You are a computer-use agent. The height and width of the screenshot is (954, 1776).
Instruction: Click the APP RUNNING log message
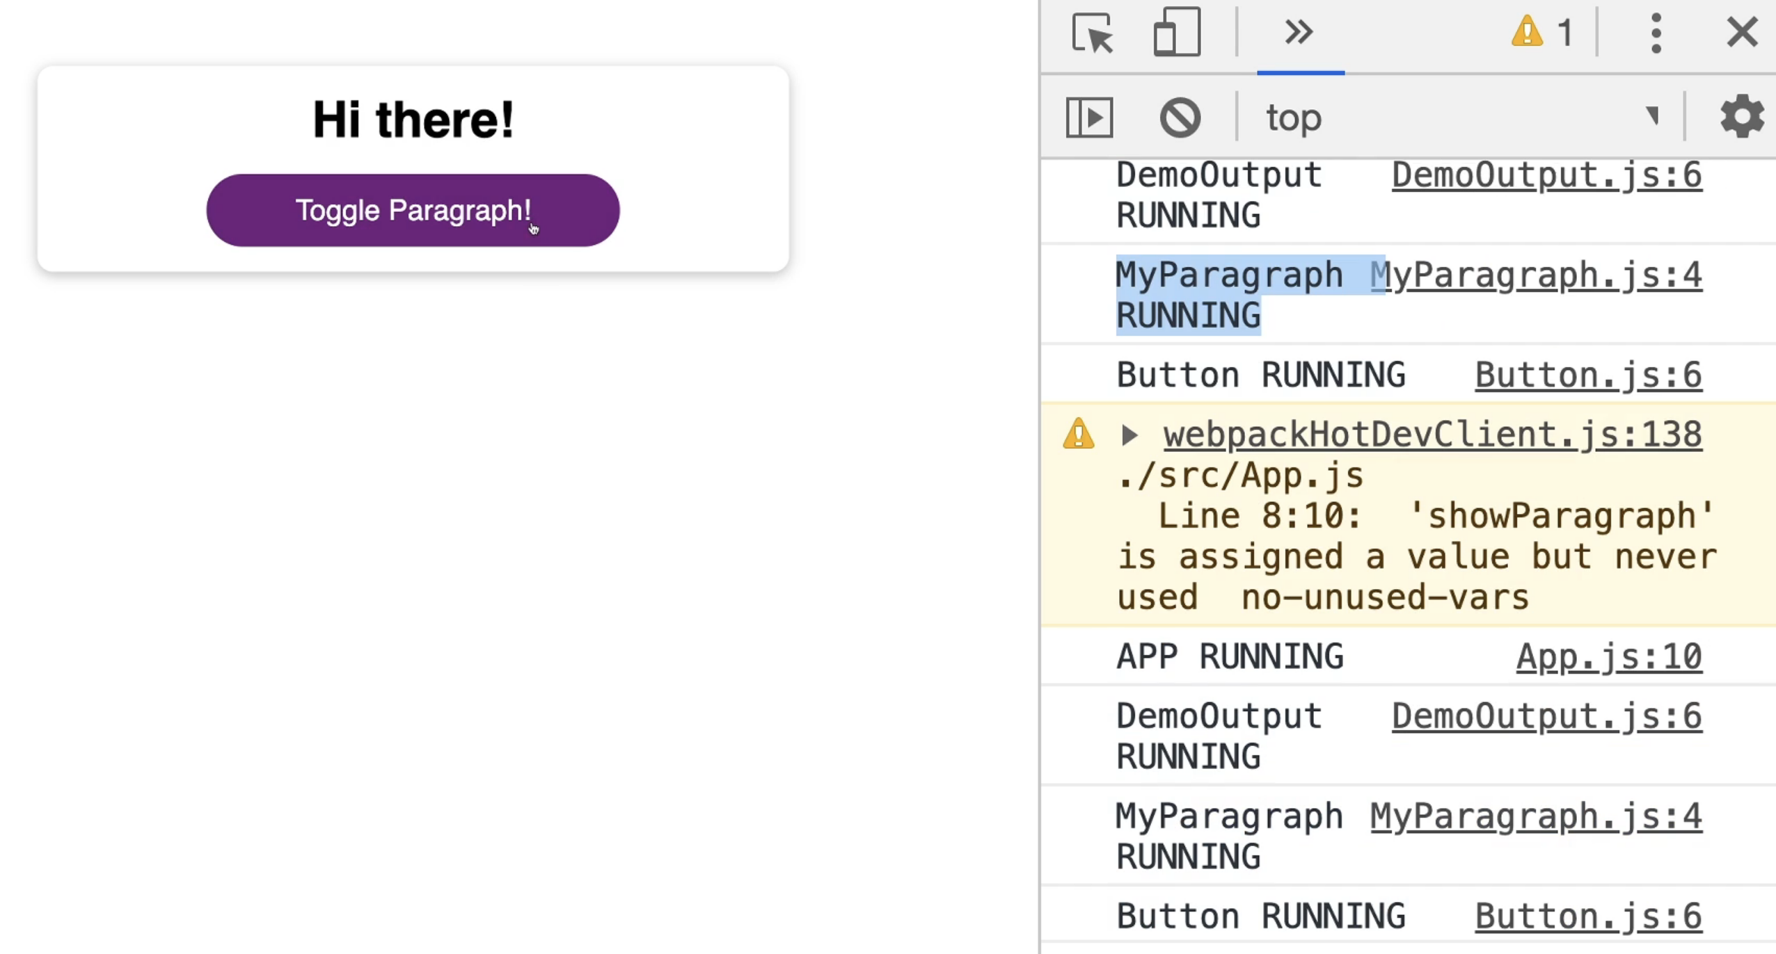point(1230,657)
